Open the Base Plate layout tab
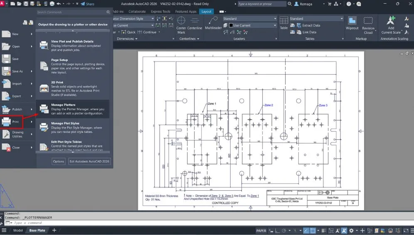Screen dimensions: 414x235 tap(37, 230)
